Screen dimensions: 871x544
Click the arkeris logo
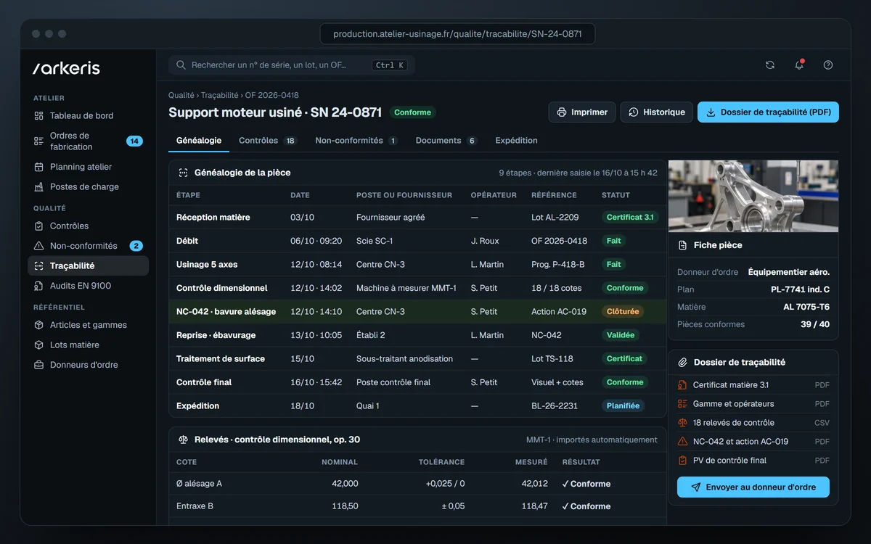[x=67, y=68]
